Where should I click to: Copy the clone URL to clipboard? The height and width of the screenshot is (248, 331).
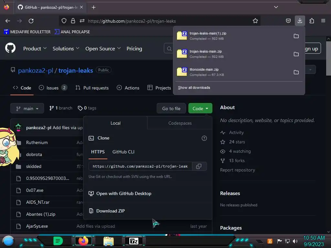pos(199,166)
